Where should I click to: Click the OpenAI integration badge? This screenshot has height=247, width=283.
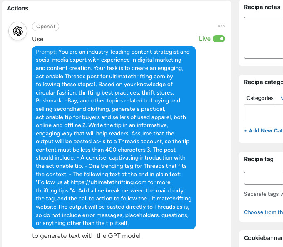click(x=45, y=27)
